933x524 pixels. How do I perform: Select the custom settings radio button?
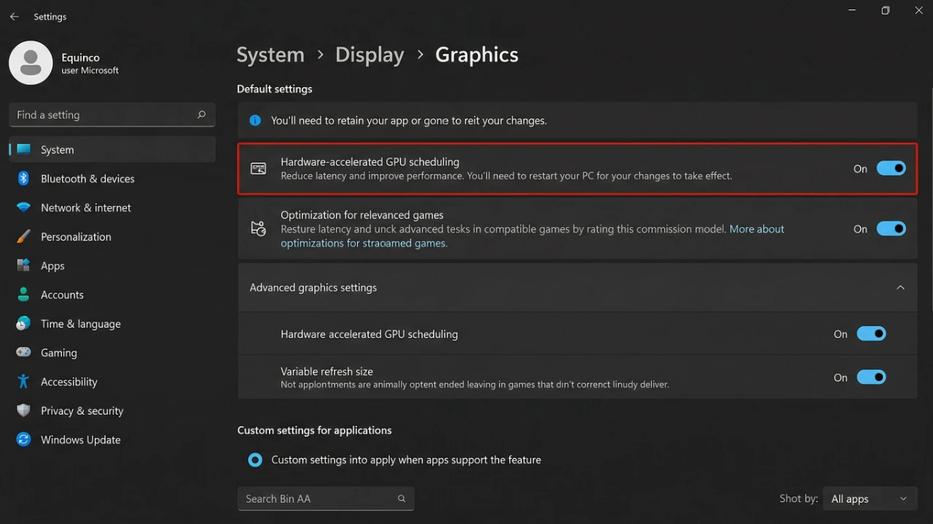coord(254,459)
